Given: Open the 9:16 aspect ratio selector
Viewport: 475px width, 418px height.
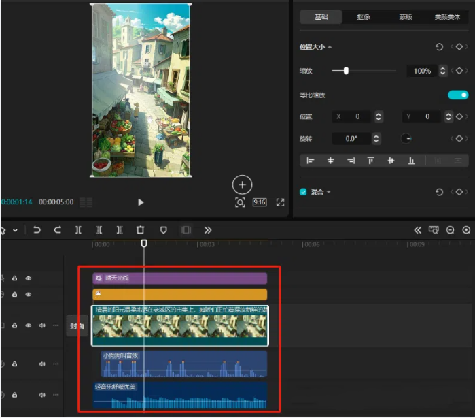Looking at the screenshot, I should [x=260, y=202].
